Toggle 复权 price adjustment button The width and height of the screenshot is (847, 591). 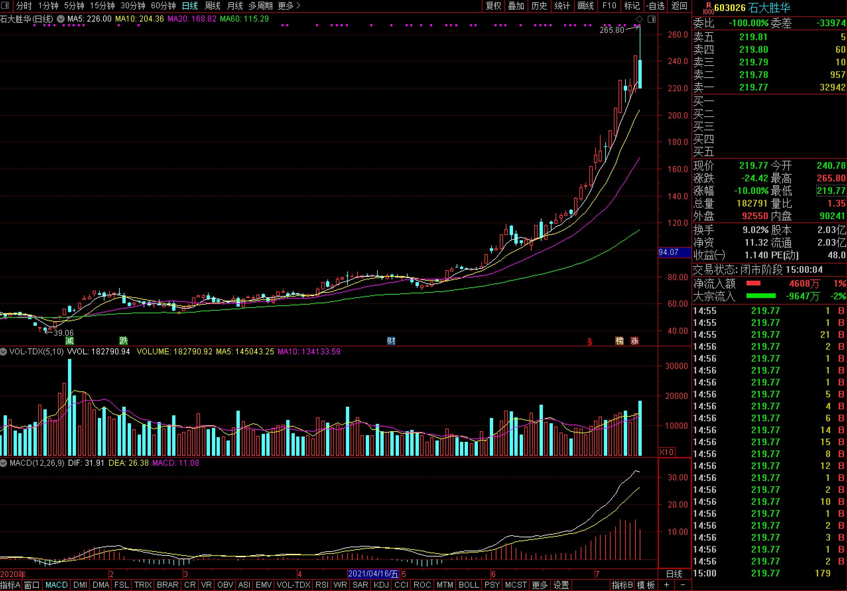493,6
